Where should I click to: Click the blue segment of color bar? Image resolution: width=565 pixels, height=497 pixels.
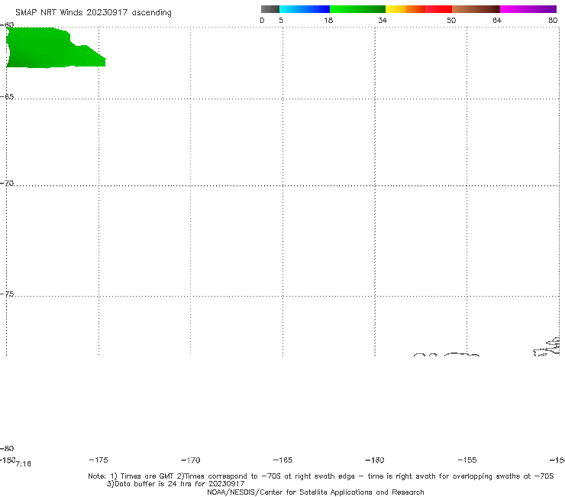click(305, 9)
